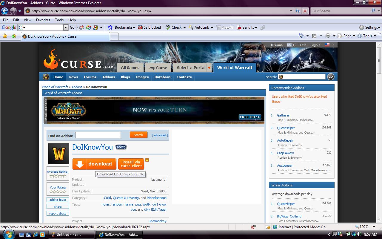Screen dimensions: 382x239
Task: Open the Tools command bar dropdown
Action: [366, 36]
